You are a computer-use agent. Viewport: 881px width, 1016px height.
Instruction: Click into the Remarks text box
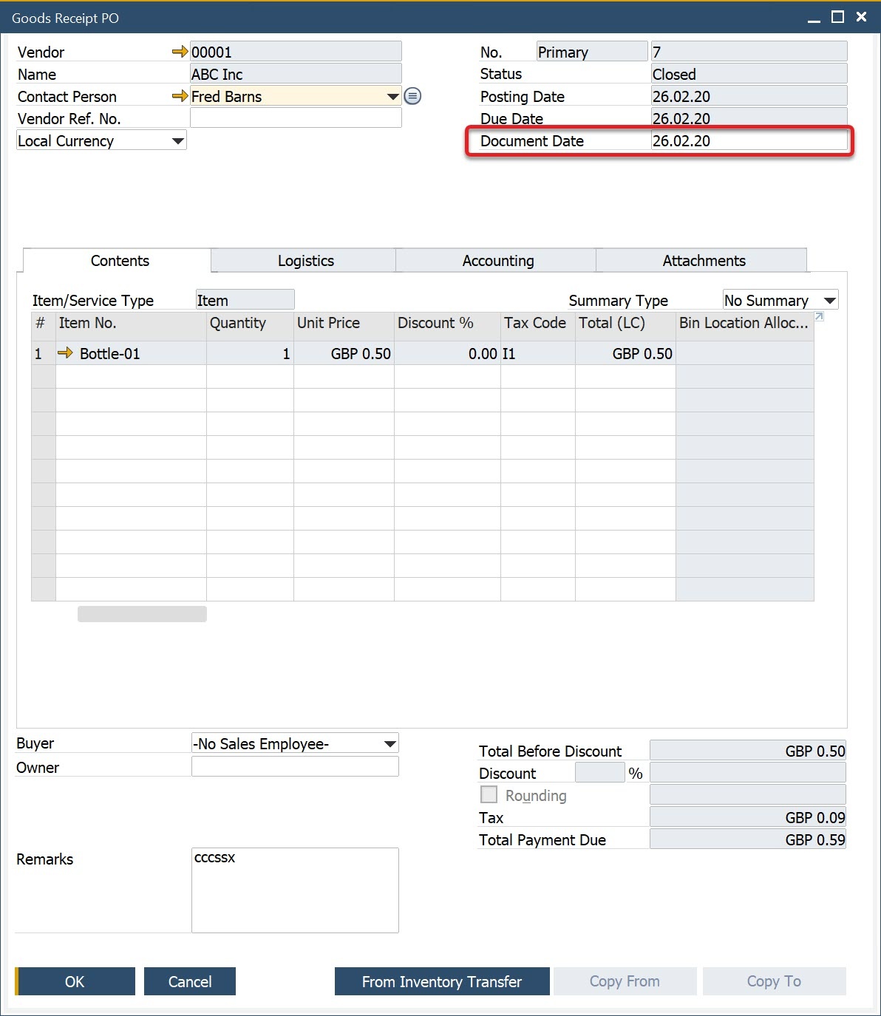tap(295, 890)
